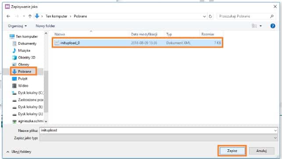Screen dimensions: 282x159
Task: Open the 'Zapisz jako typ' dropdown
Action: [x=158, y=138]
